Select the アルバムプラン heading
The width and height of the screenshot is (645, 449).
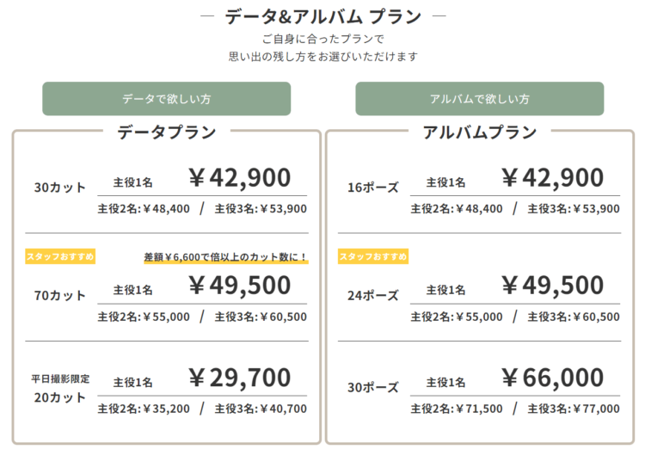pyautogui.click(x=480, y=132)
